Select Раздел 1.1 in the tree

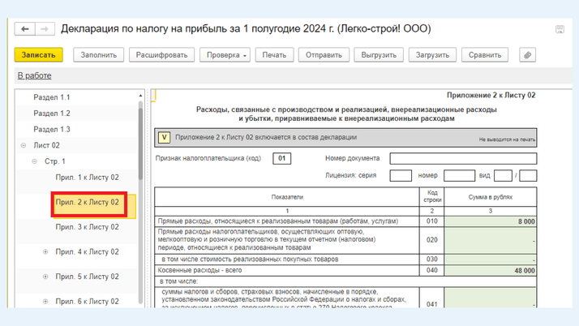click(x=52, y=97)
